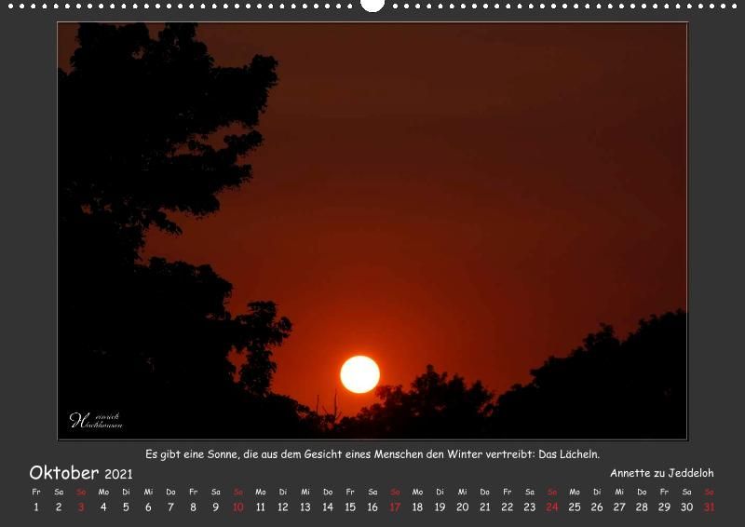Select the red Sunday date 17
745x527 pixels.
coord(395,507)
